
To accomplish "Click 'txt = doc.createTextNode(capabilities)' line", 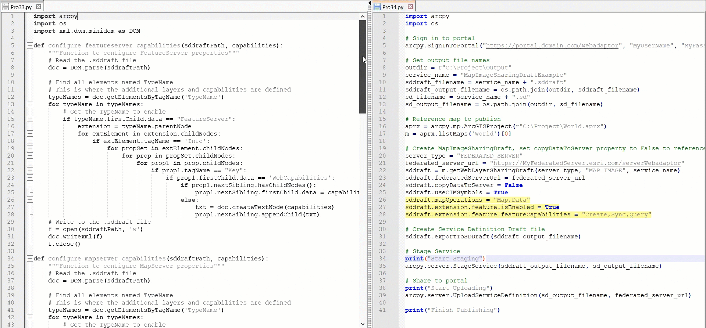I will 265,207.
